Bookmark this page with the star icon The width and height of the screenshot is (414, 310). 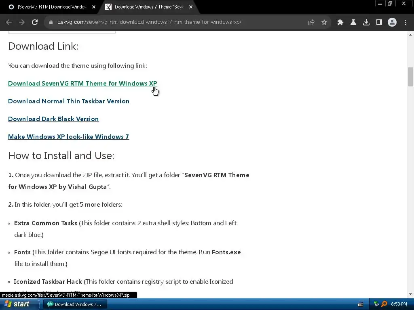pos(324,23)
